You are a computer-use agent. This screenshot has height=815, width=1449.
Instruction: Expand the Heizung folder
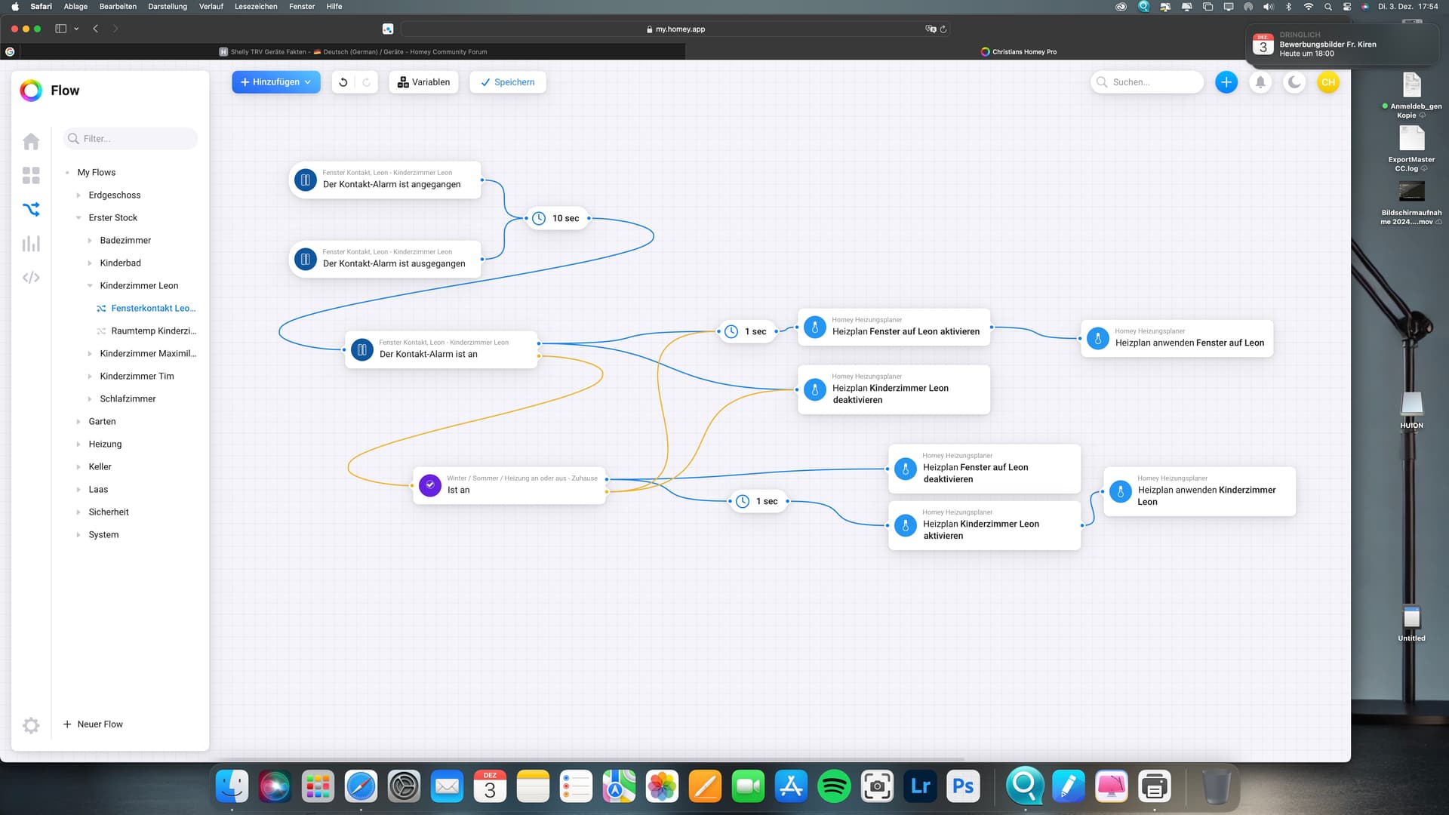pos(78,444)
